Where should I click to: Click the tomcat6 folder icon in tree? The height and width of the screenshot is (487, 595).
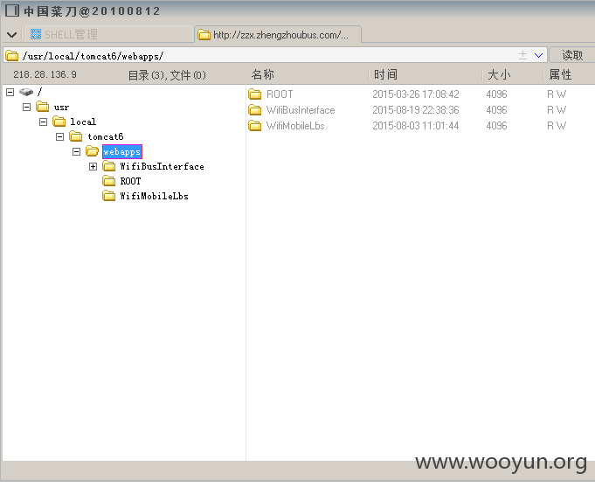tap(76, 136)
